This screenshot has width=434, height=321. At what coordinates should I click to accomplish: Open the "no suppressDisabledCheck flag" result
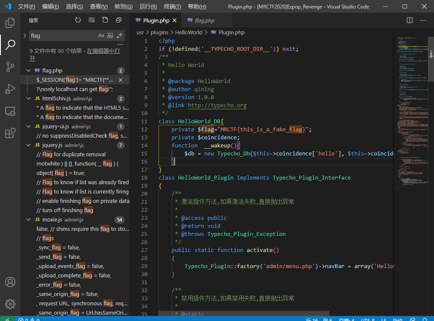coord(82,136)
